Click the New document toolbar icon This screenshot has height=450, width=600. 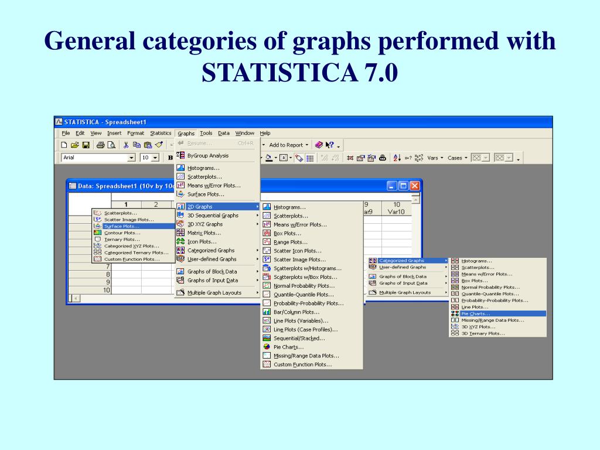64,145
